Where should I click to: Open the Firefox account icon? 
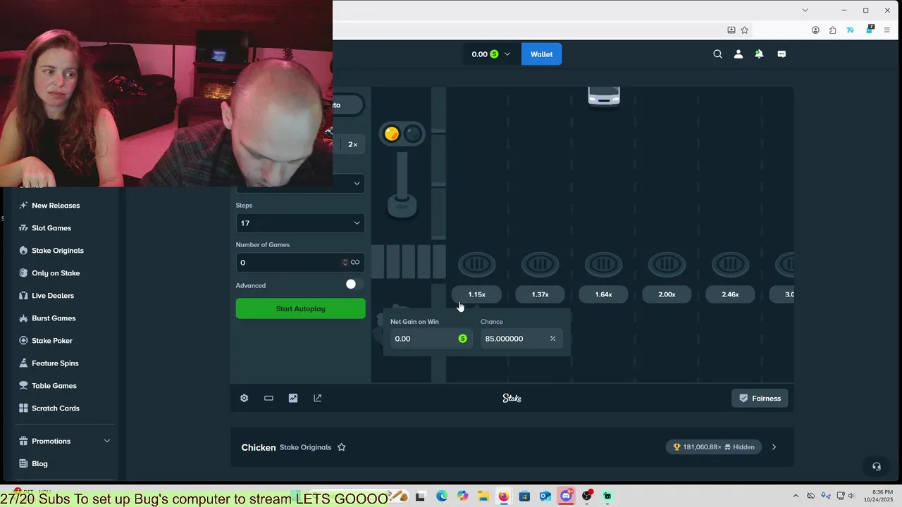tap(815, 30)
